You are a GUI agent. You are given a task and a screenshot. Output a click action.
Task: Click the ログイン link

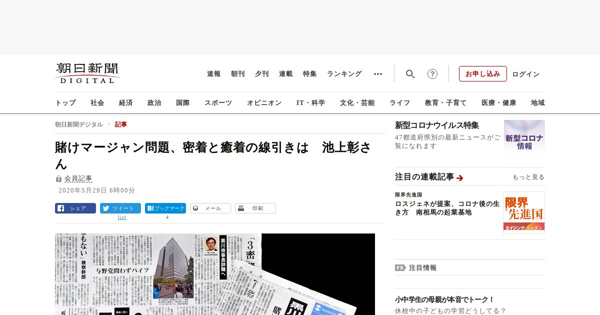pos(526,74)
